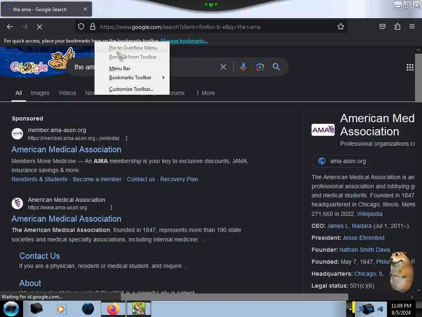Switch to the All results tab
The image size is (422, 317).
point(19,93)
